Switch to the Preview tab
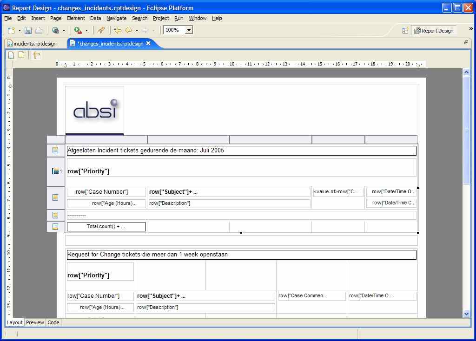This screenshot has width=476, height=341. [35, 322]
